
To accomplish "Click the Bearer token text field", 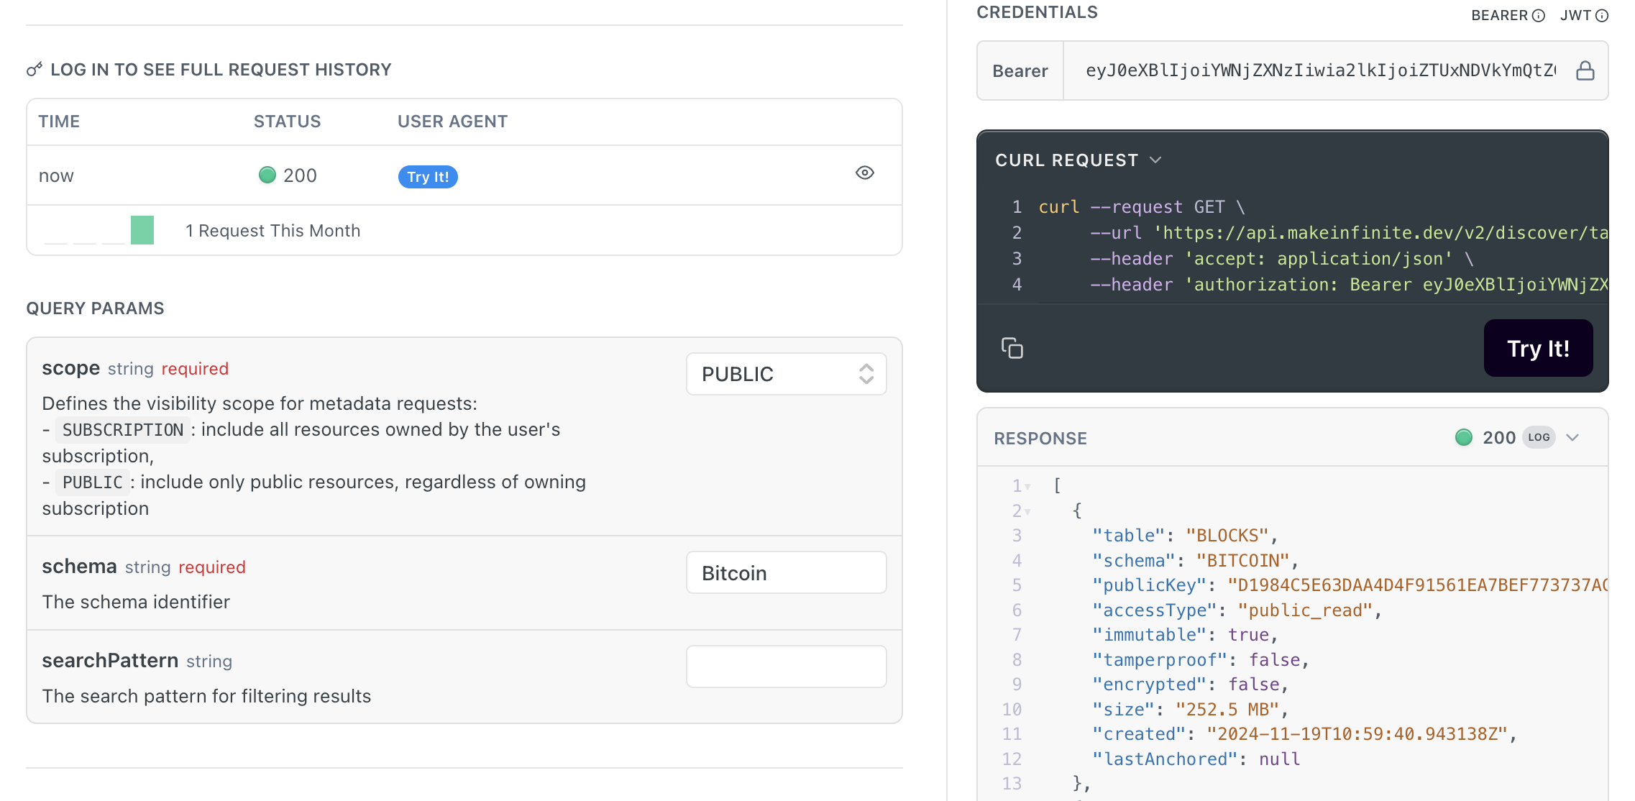I will pyautogui.click(x=1319, y=70).
